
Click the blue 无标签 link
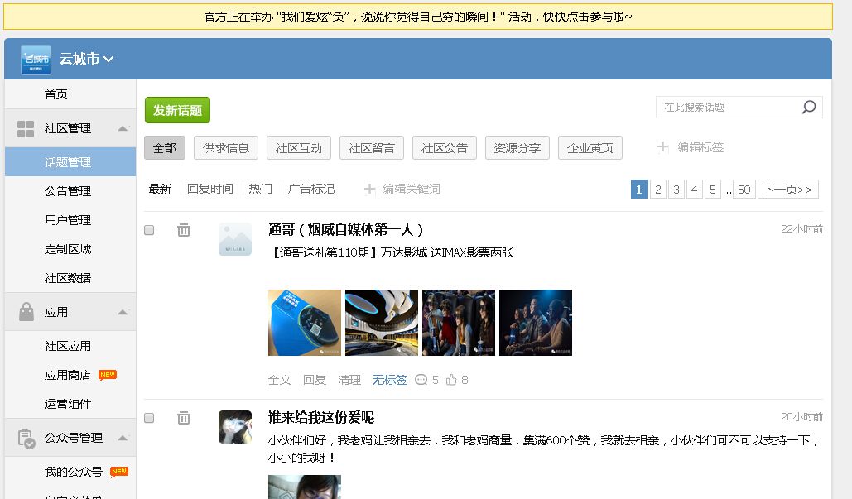pyautogui.click(x=390, y=380)
